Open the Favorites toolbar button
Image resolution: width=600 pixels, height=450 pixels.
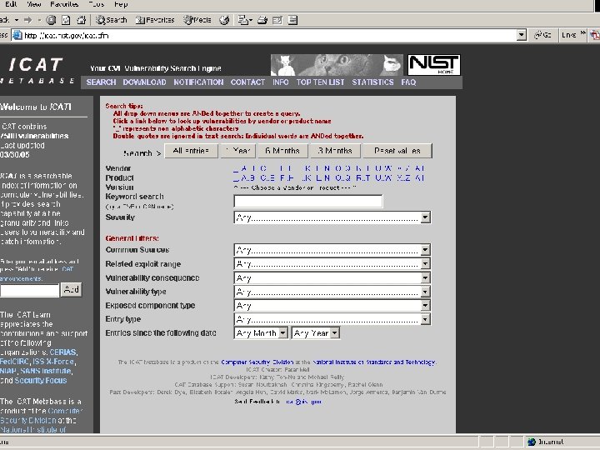[155, 20]
